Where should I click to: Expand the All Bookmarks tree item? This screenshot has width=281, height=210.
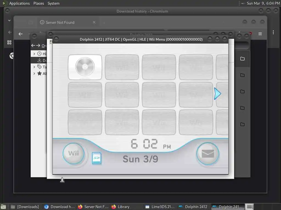34,73
